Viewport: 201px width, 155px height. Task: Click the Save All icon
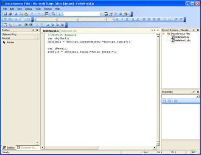tap(10, 14)
